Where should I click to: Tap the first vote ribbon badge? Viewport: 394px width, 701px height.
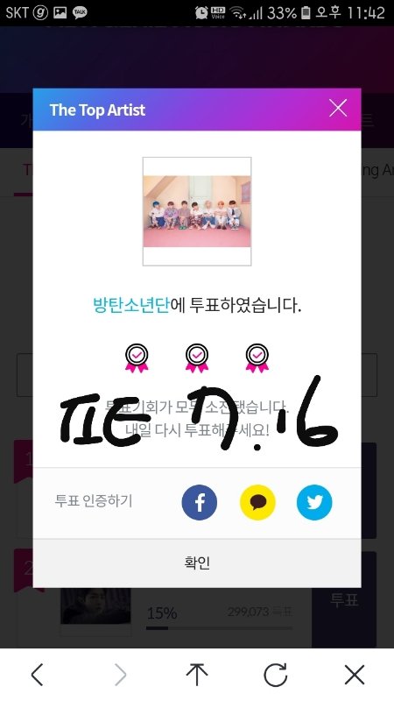[x=137, y=358]
